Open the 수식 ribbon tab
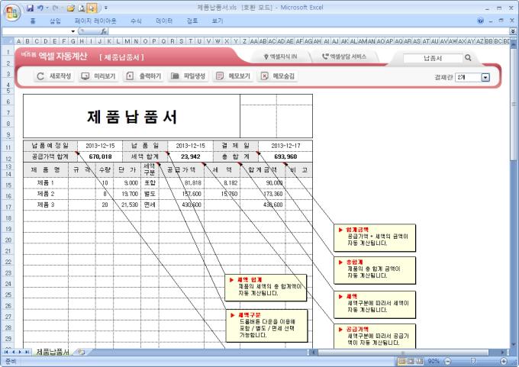Image resolution: width=519 pixels, height=367 pixels. coord(136,21)
